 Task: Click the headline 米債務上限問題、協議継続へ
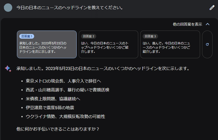53,99
